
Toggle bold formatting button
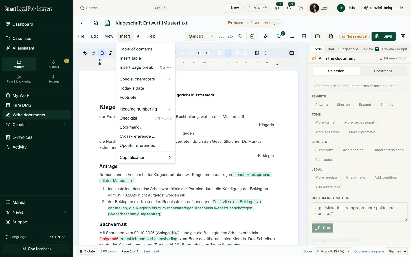coord(102,53)
